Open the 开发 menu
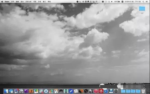 pyautogui.click(x=39, y=2)
